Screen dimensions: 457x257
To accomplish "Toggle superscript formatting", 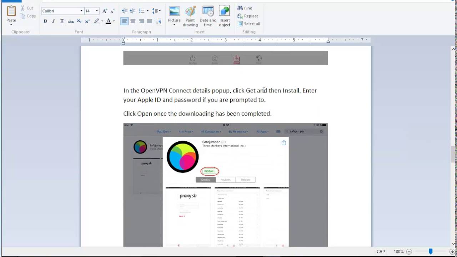I will tap(87, 21).
